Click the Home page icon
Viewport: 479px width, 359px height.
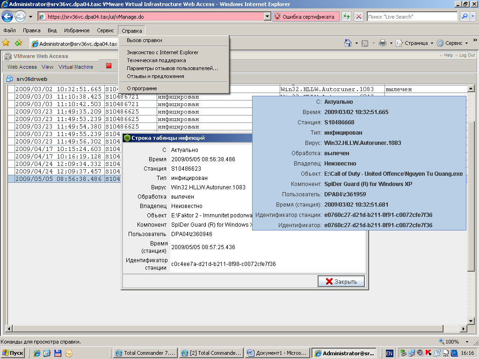coord(348,43)
